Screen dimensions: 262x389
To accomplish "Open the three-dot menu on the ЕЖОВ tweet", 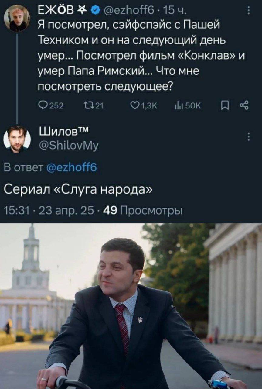I will click(x=249, y=11).
